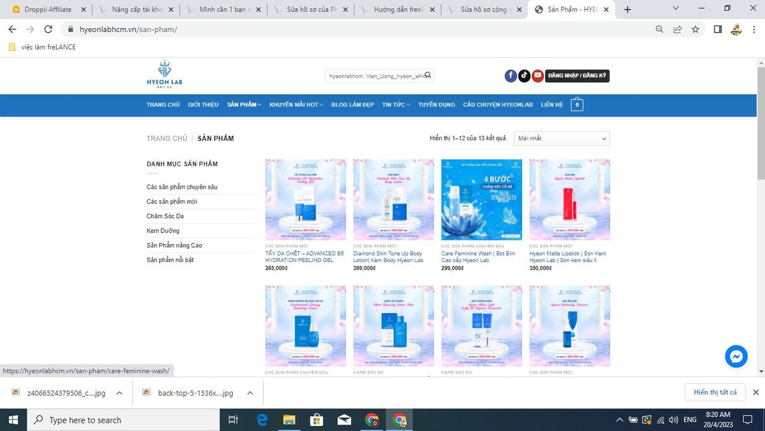Open LIÊN HỆ in the navigation bar

pos(552,105)
